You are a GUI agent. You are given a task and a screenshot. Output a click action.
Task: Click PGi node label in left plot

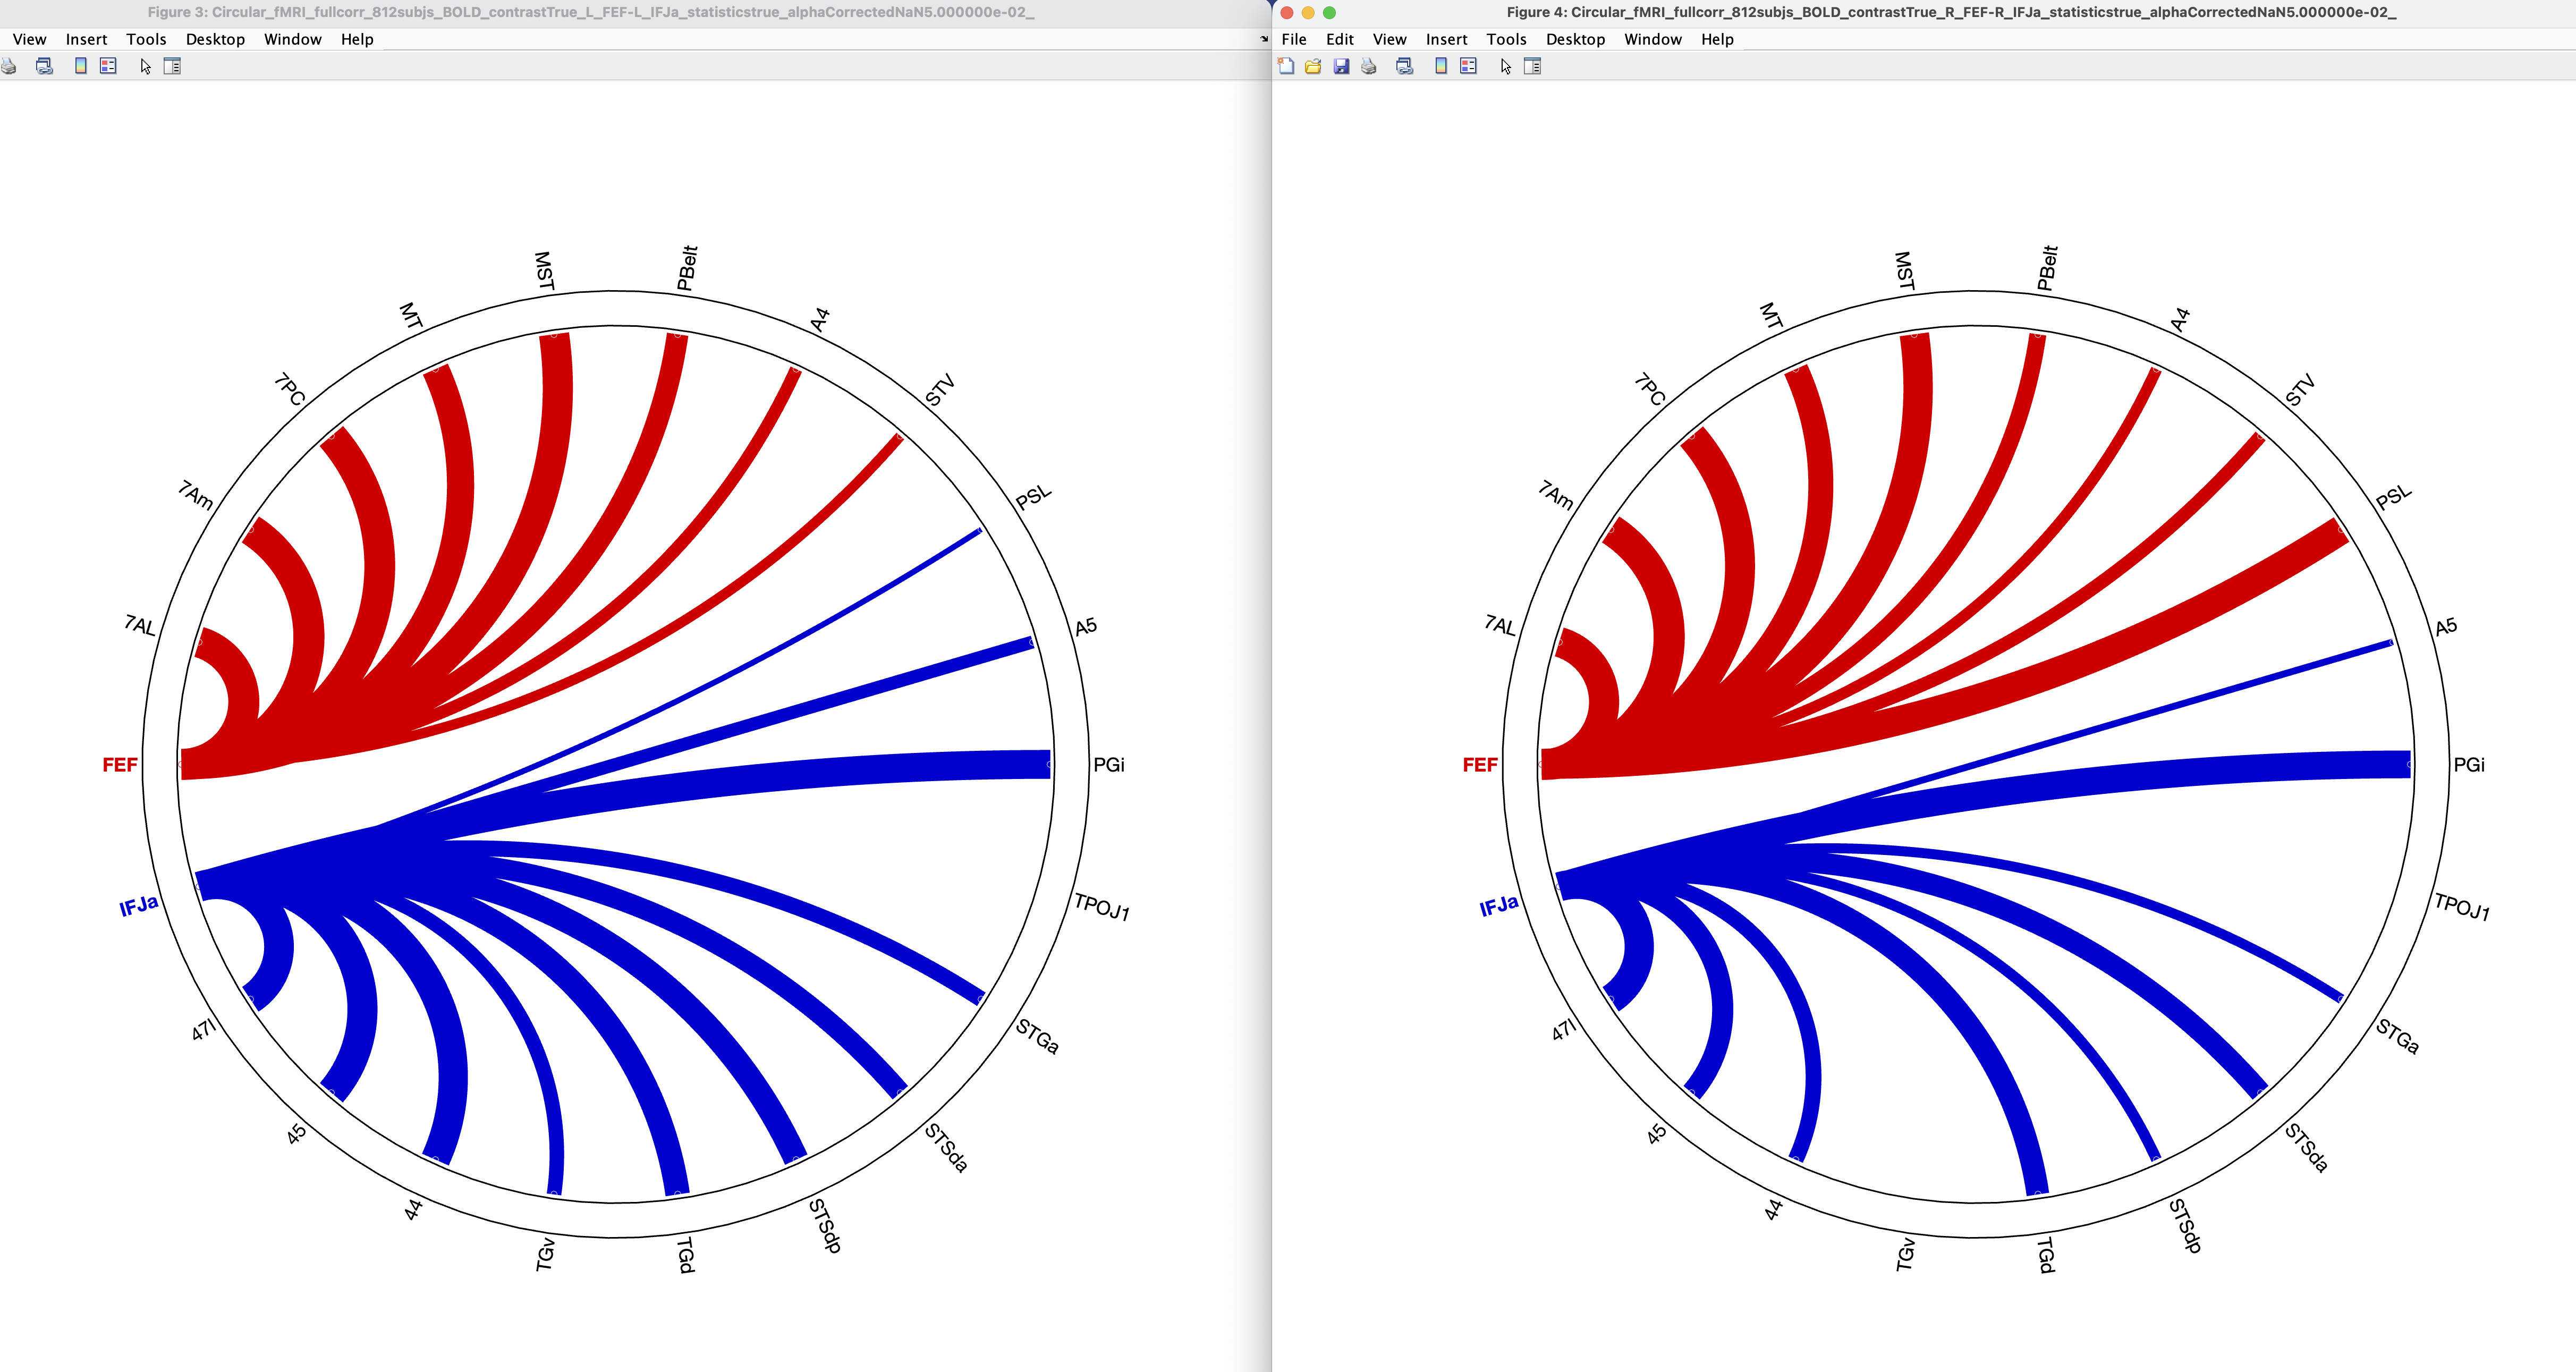pos(1108,765)
